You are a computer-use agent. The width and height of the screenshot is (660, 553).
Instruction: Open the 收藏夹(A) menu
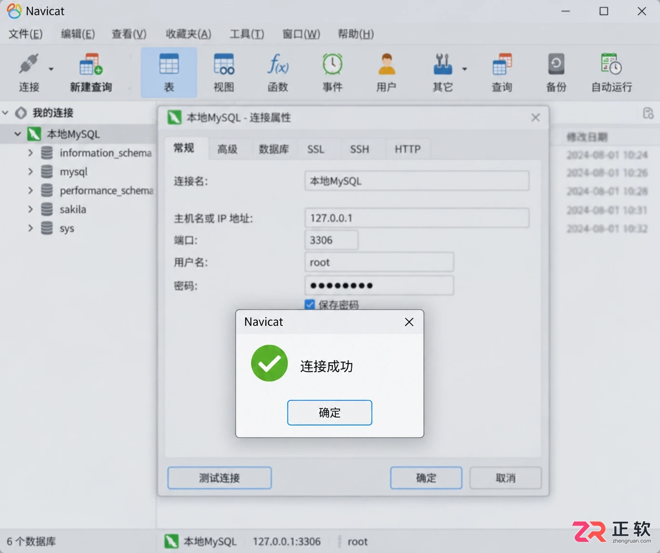[188, 34]
